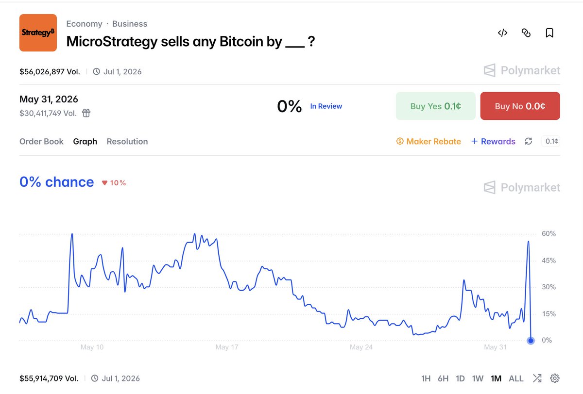Expand the May 31, 2026 market row
Screen dimensions: 583x394
[x=290, y=106]
